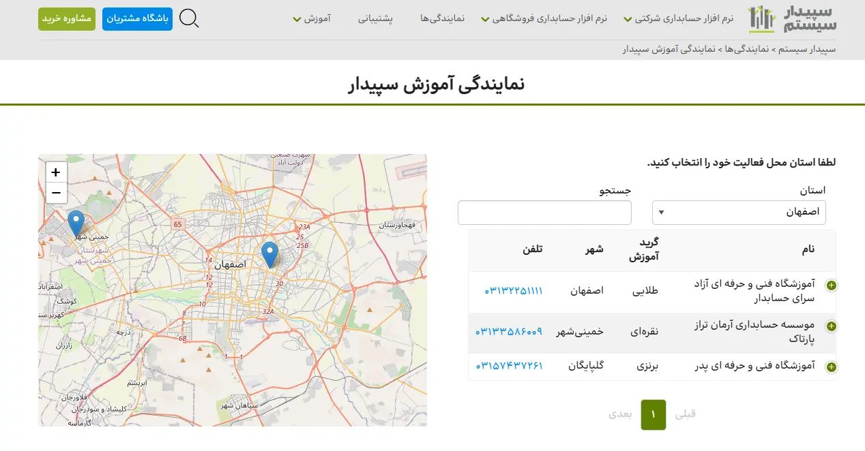
Task: Open نرم افزار حسابداری فروشگاهی menu
Action: [x=544, y=18]
